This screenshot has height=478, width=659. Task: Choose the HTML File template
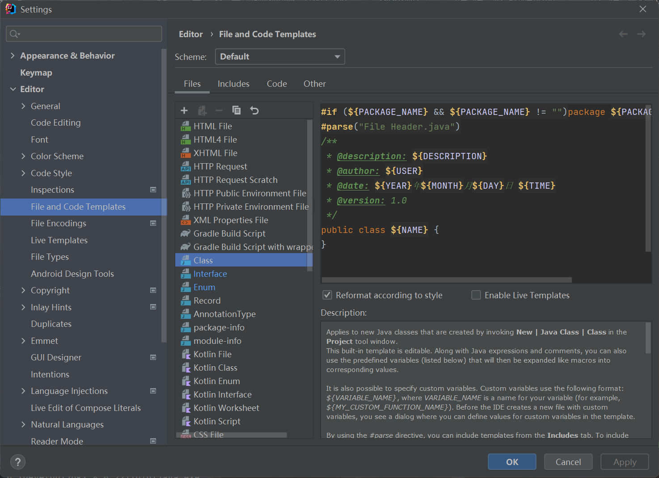(212, 126)
